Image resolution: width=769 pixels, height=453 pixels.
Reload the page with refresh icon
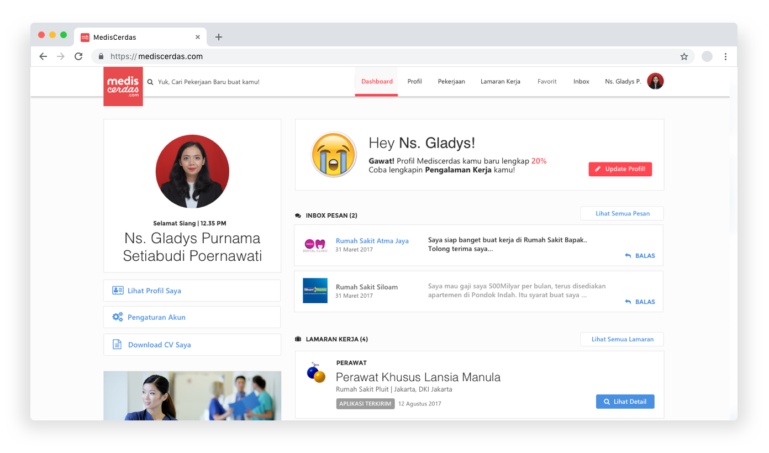point(78,56)
